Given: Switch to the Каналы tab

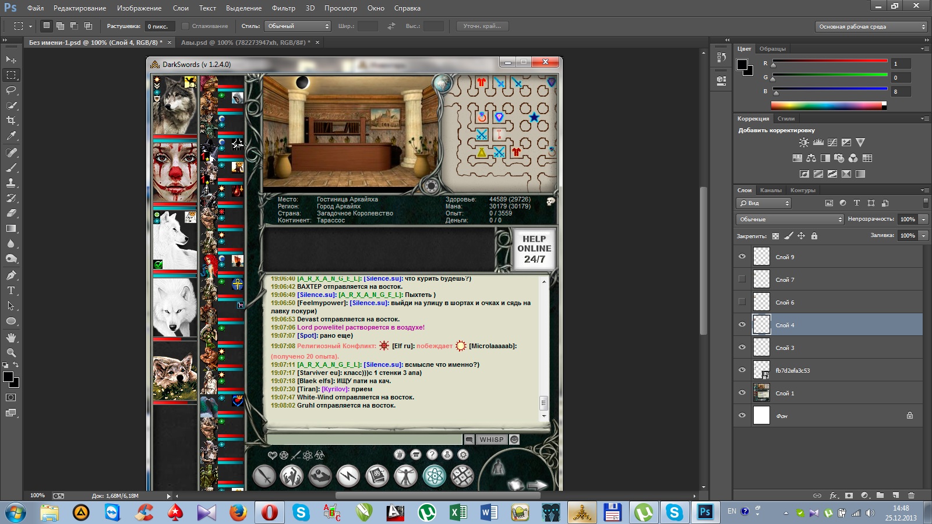Looking at the screenshot, I should pos(771,190).
